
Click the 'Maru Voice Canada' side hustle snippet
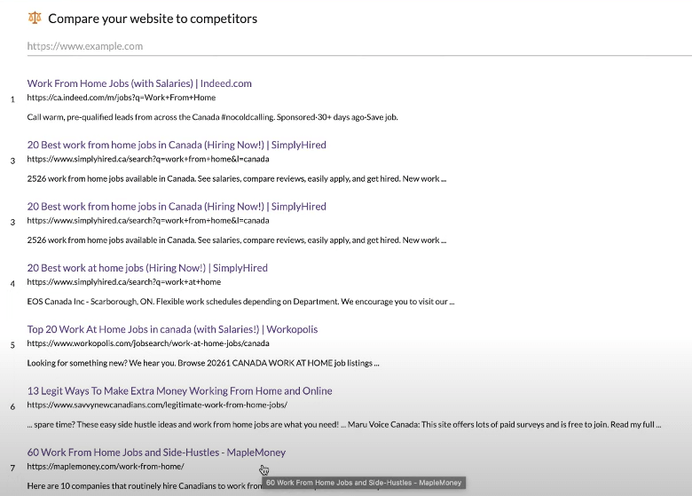click(344, 424)
